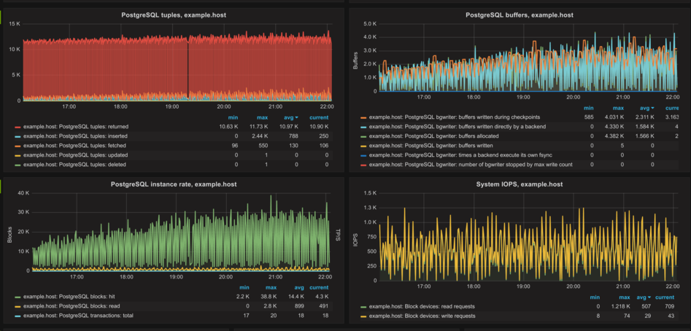The image size is (691, 331).
Task: Toggle the 'PostgreSQL tuples: fetched' series
Action: tap(74, 146)
